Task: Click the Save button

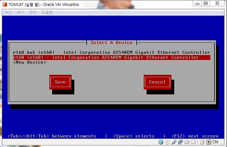Action: tap(60, 82)
